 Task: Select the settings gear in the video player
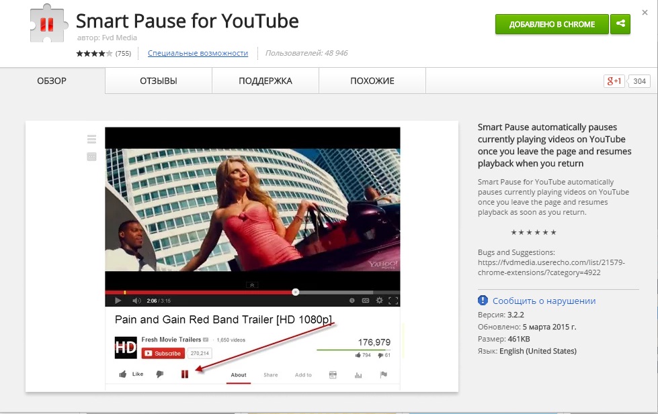pyautogui.click(x=378, y=300)
